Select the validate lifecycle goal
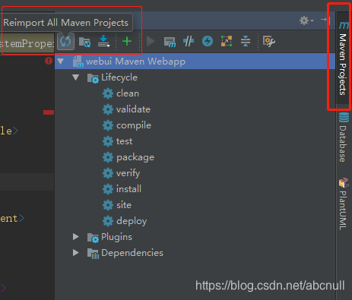This screenshot has height=300, width=352. tap(126, 109)
